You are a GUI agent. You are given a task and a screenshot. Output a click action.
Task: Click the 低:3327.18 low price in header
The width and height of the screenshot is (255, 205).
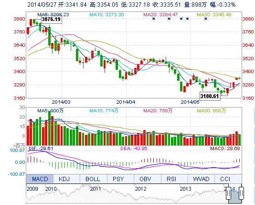click(136, 5)
